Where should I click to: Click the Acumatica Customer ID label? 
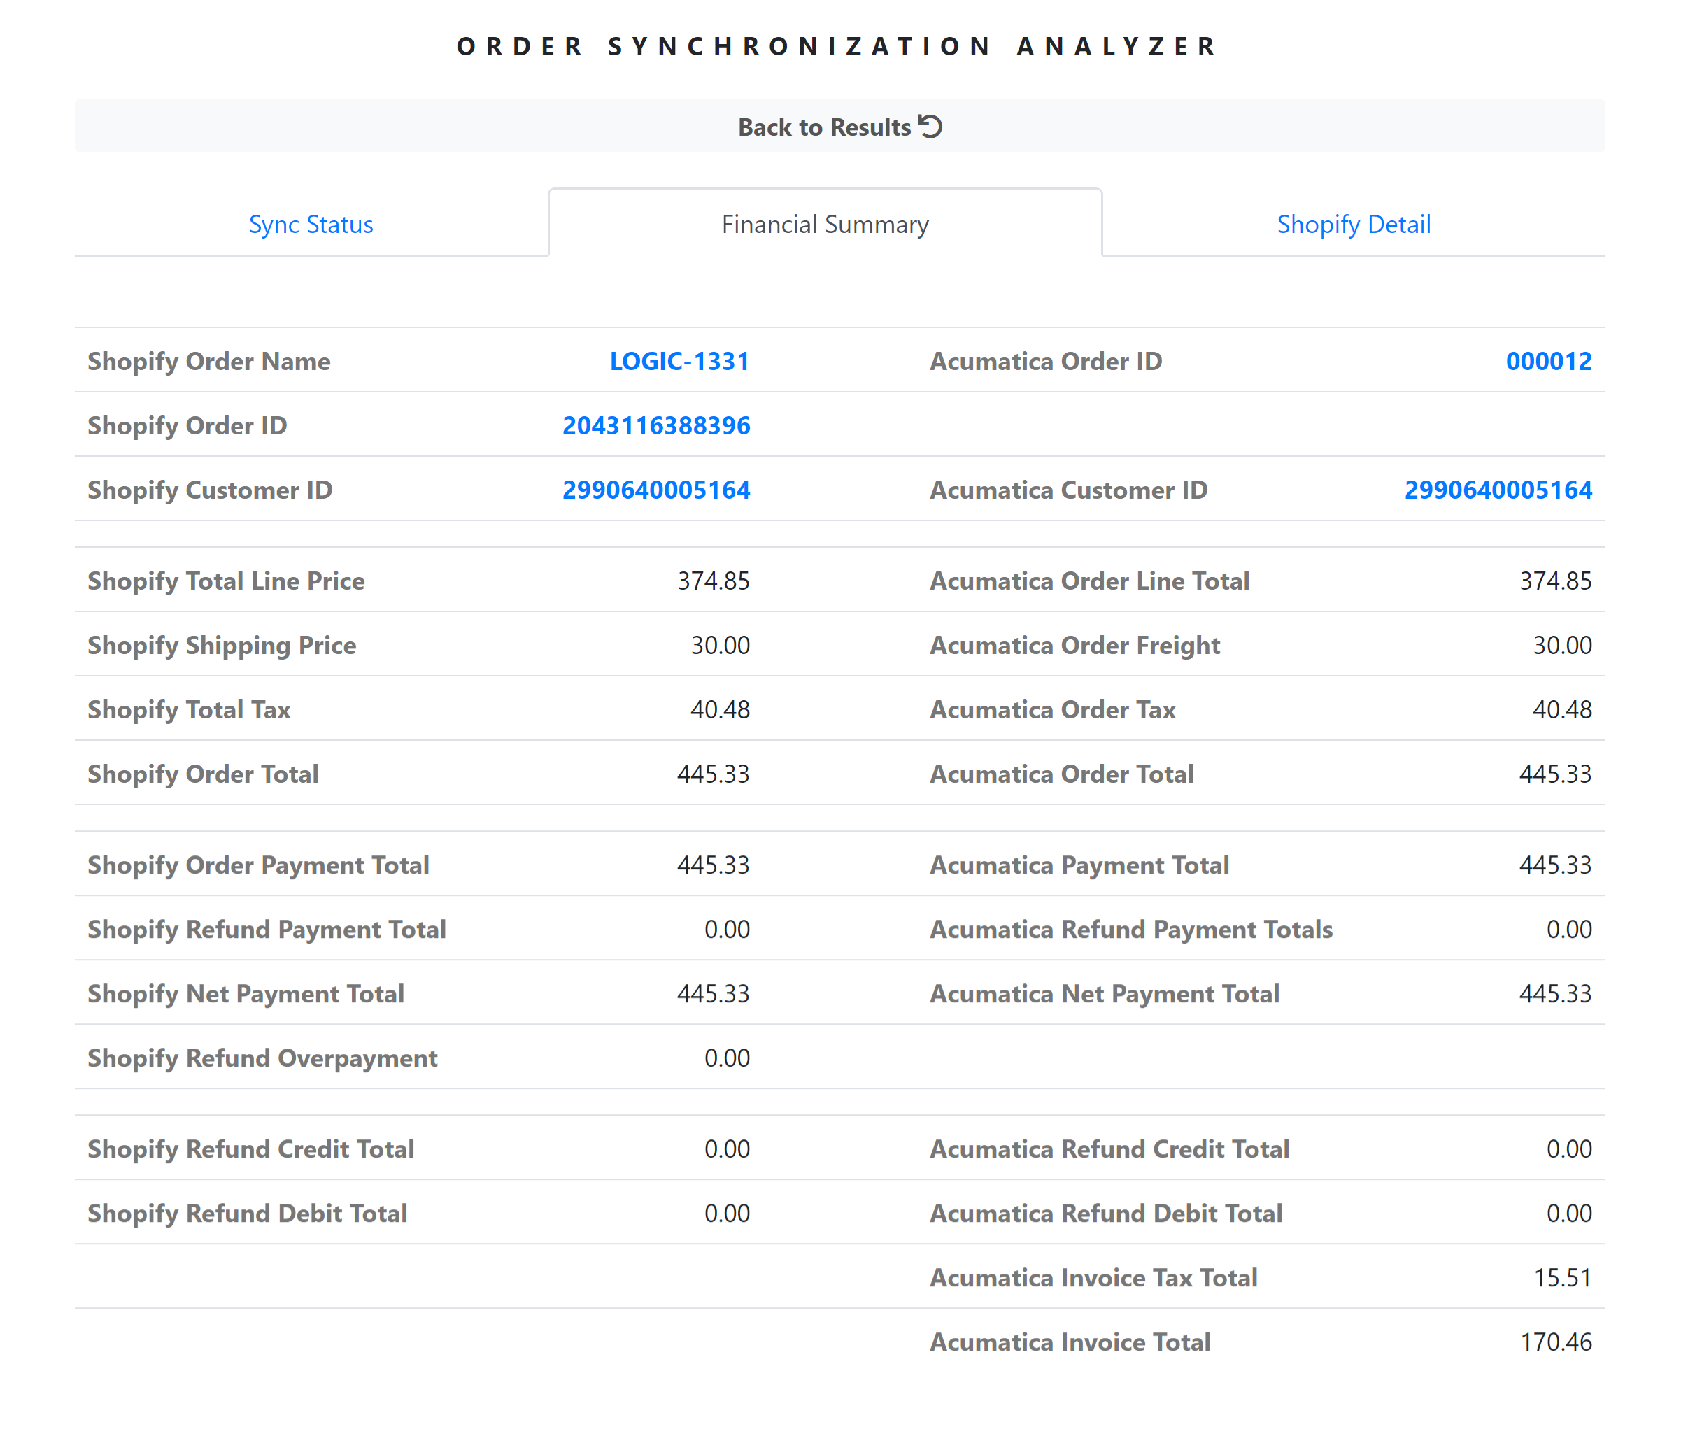coord(1068,490)
